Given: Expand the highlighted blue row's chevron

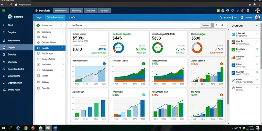Looking at the screenshot, I should (63, 48).
